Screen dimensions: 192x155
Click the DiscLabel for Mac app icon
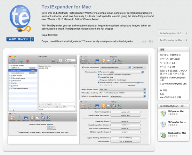[163, 135]
